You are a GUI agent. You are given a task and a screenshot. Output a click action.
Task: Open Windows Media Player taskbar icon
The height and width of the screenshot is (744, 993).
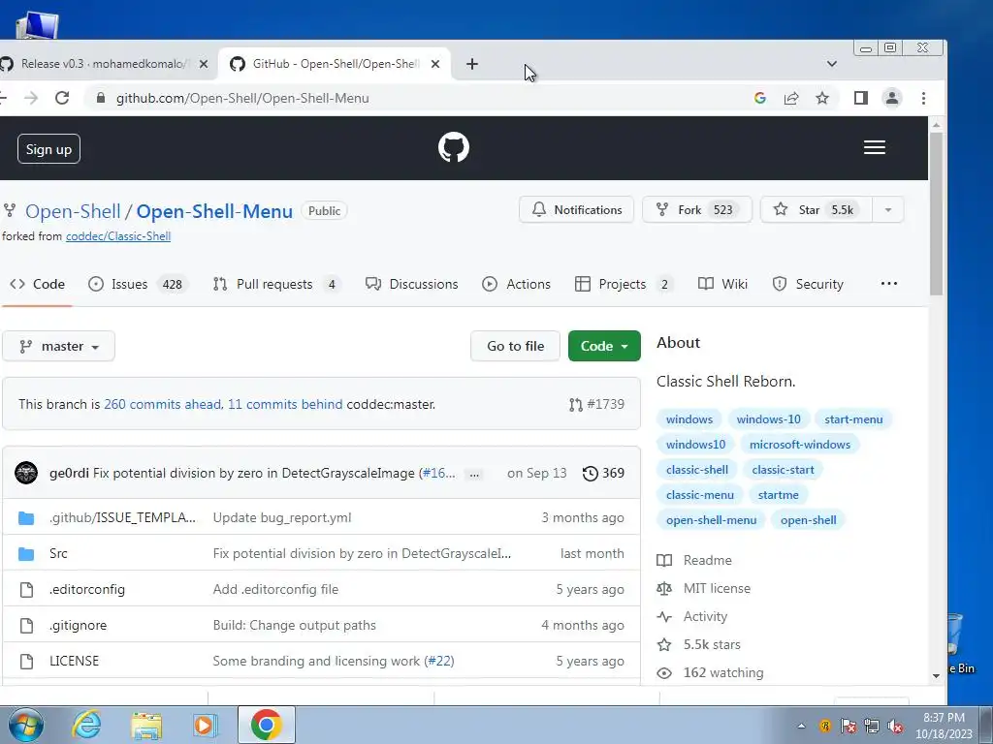[206, 725]
